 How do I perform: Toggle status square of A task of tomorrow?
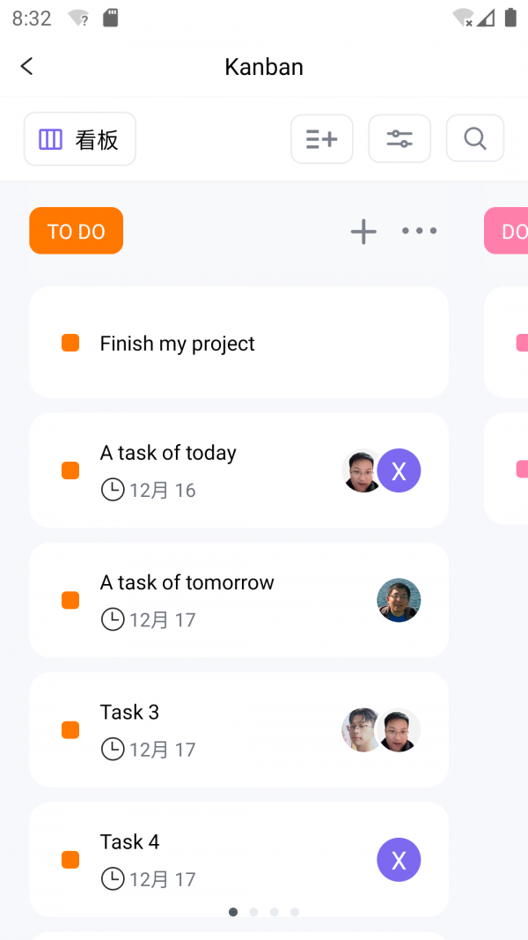click(x=70, y=600)
